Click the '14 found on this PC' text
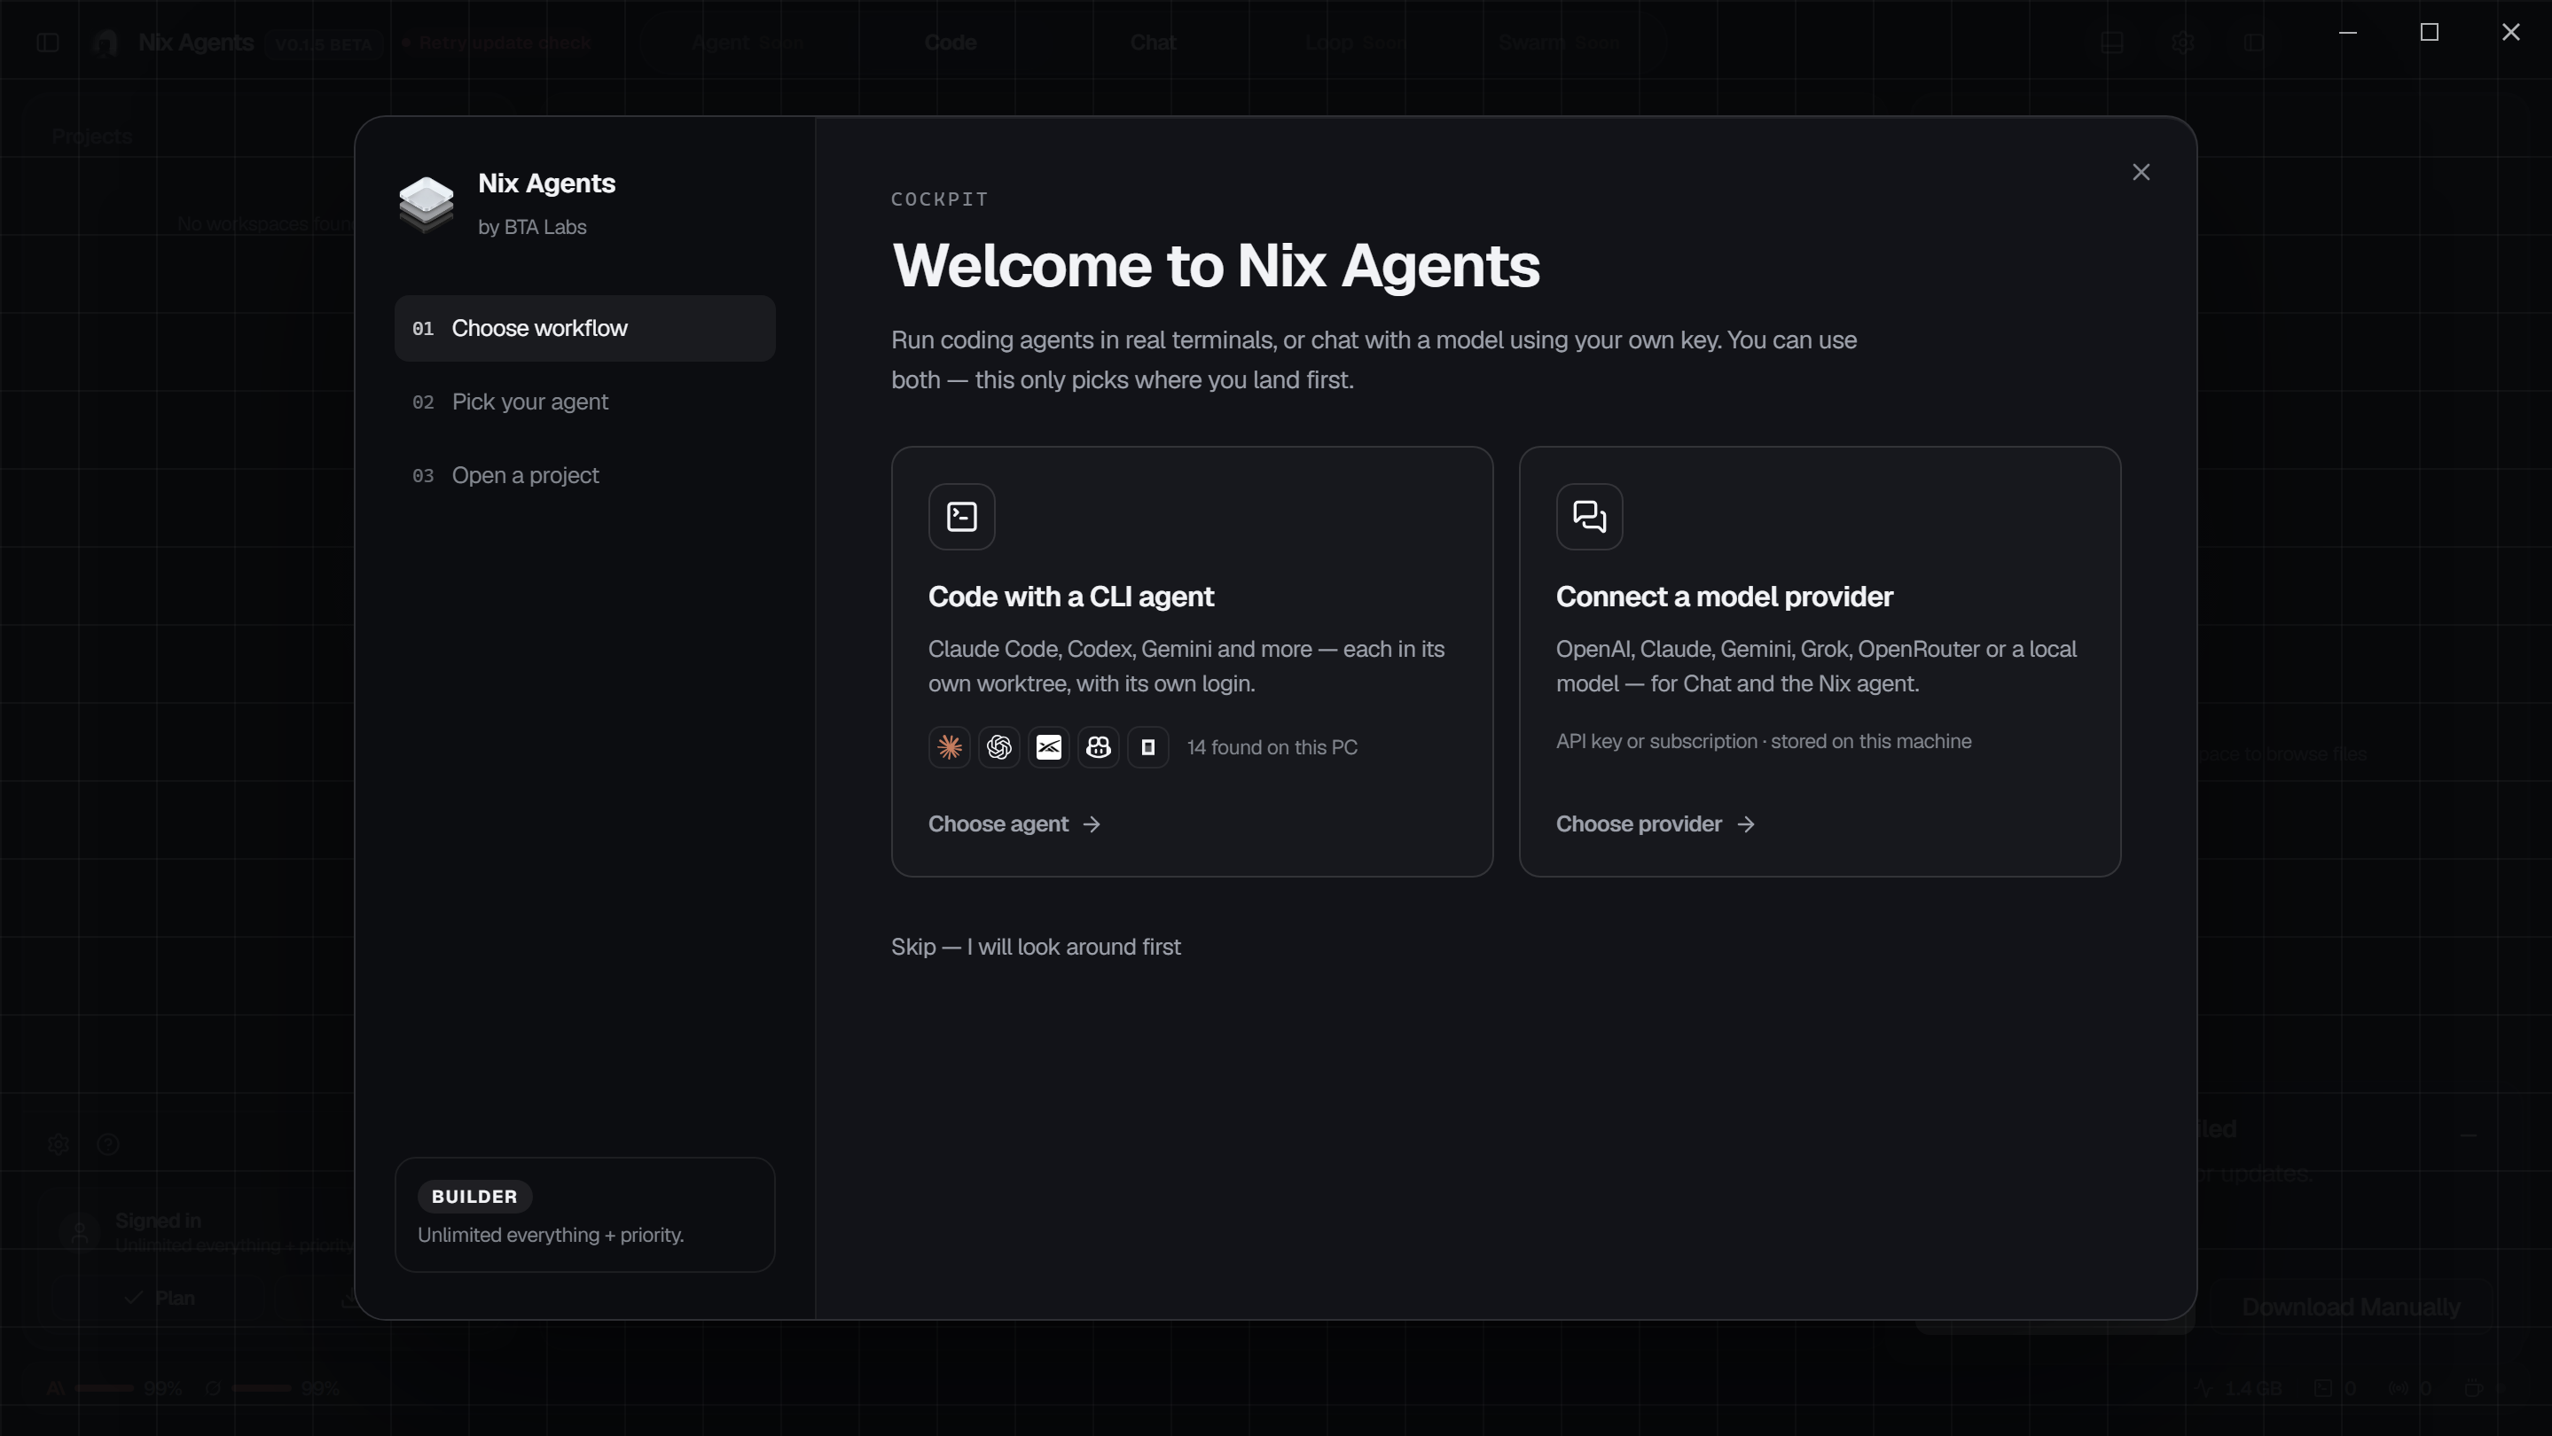The image size is (2552, 1436). pos(1272,748)
